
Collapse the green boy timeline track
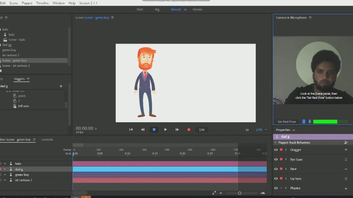point(5,175)
